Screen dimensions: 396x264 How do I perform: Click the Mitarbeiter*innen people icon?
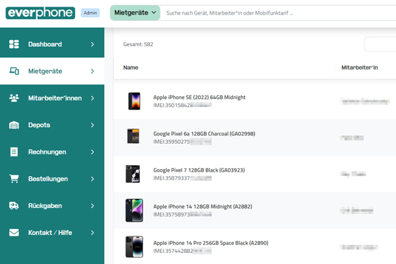point(14,98)
